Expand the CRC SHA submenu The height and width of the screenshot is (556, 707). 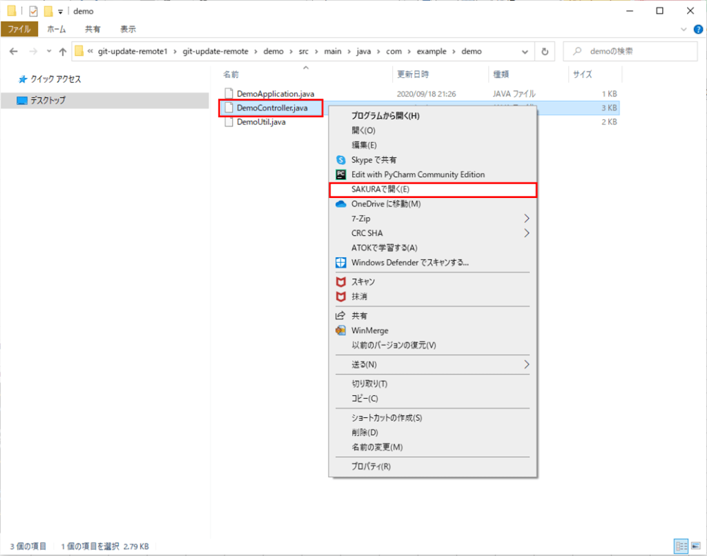(x=527, y=233)
